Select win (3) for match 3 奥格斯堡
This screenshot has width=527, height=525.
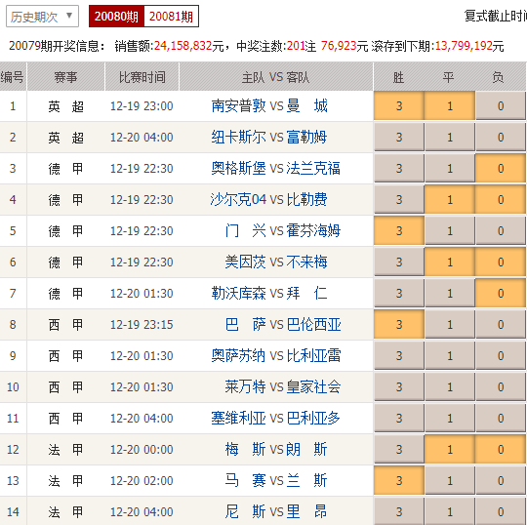coord(399,169)
